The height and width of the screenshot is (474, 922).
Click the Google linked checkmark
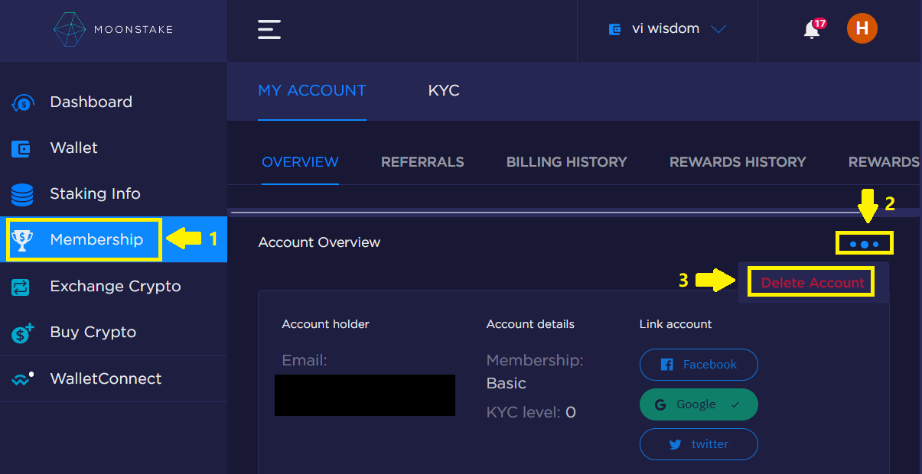coord(735,404)
